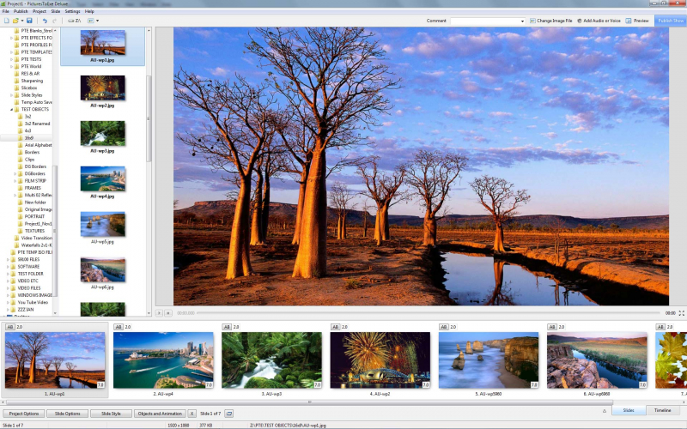Click the Slide Style button
687x429 pixels.
111,414
